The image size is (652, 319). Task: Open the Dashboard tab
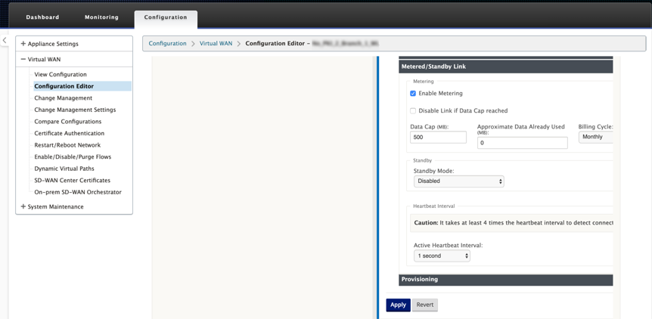coord(42,17)
